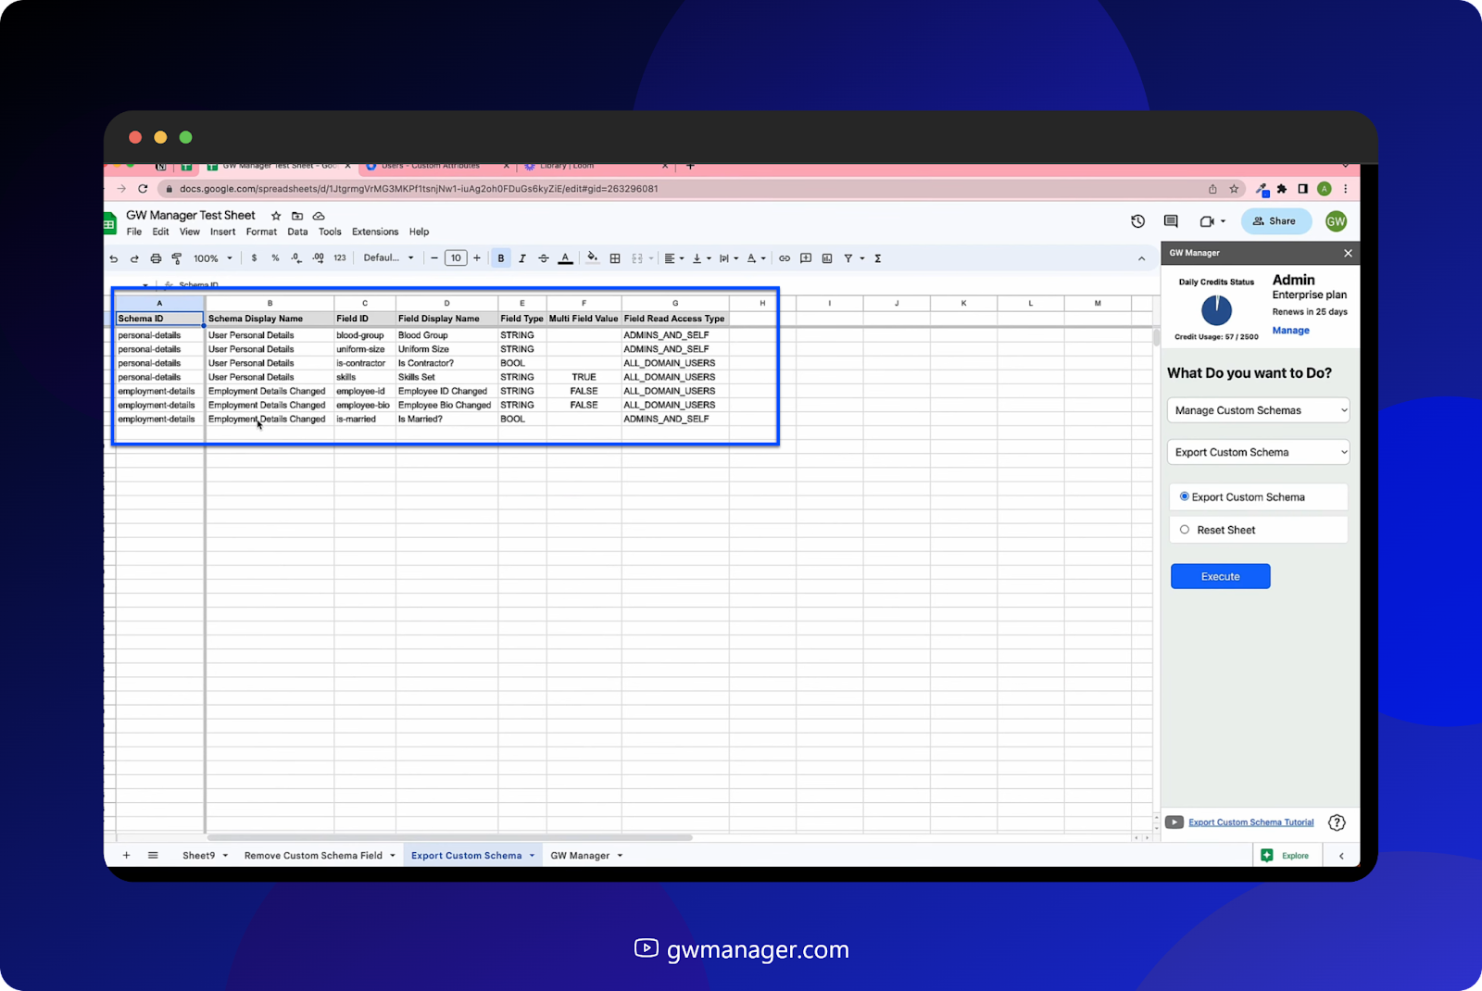This screenshot has height=991, width=1482.
Task: Open the text color picker
Action: [565, 258]
